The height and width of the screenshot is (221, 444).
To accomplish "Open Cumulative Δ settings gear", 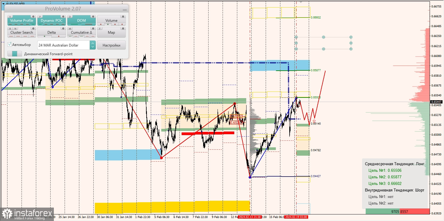I will tap(93, 29).
